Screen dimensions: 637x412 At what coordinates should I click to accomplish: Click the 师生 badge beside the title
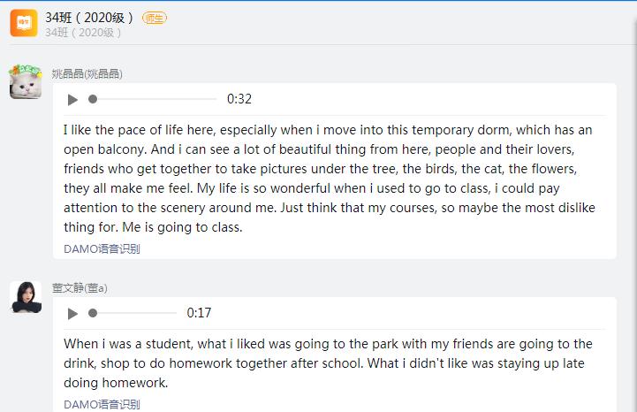(154, 18)
